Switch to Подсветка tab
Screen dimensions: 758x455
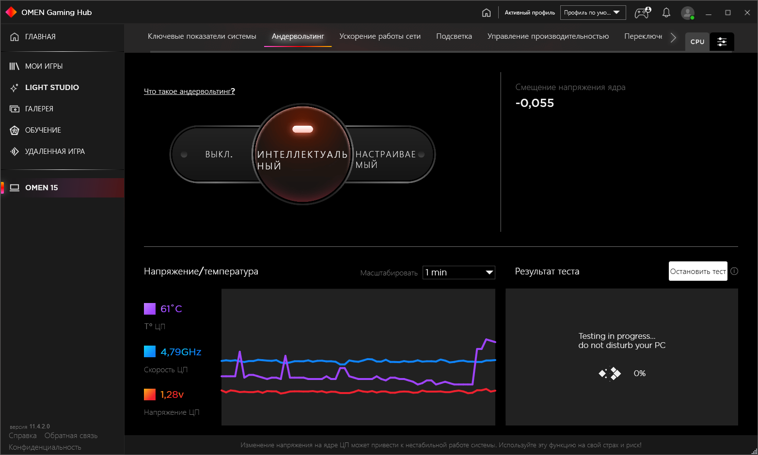(454, 36)
